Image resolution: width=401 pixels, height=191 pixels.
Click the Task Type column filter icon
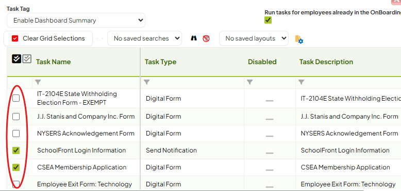pos(146,82)
